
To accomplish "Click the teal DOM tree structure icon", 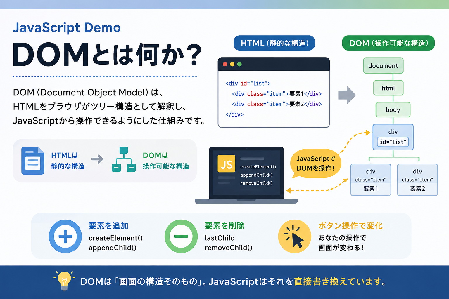I will pyautogui.click(x=124, y=159).
